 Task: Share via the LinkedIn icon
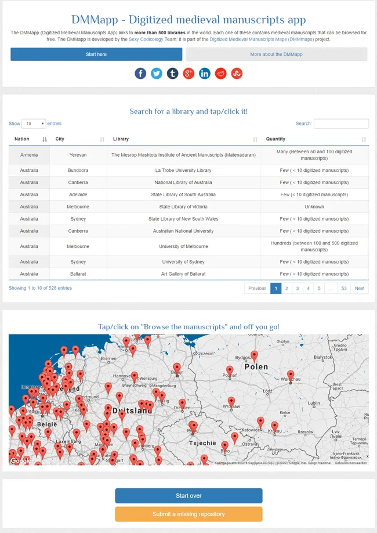pos(205,73)
